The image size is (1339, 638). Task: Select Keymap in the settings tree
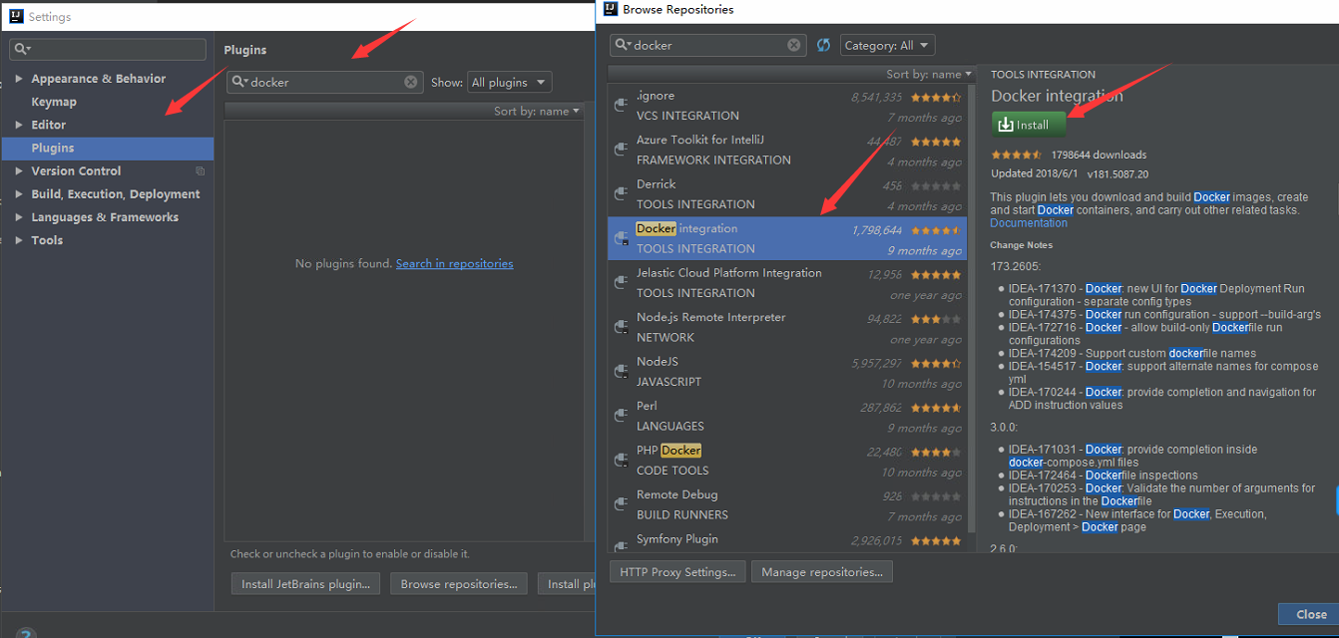click(x=54, y=102)
